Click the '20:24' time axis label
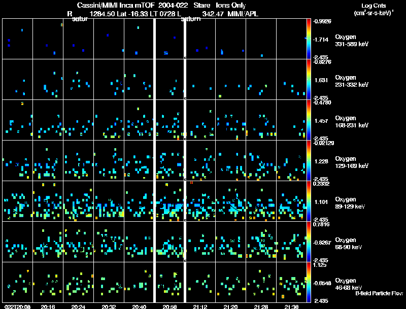The width and height of the screenshot is (406, 309). click(79, 306)
